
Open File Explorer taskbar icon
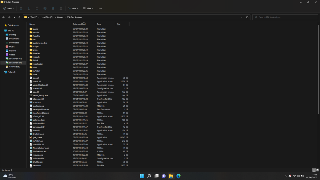(x=171, y=176)
